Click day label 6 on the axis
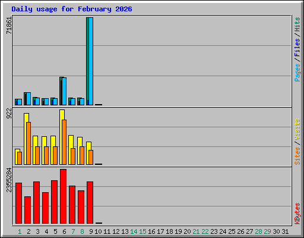The width and height of the screenshot is (304, 238). 64,231
